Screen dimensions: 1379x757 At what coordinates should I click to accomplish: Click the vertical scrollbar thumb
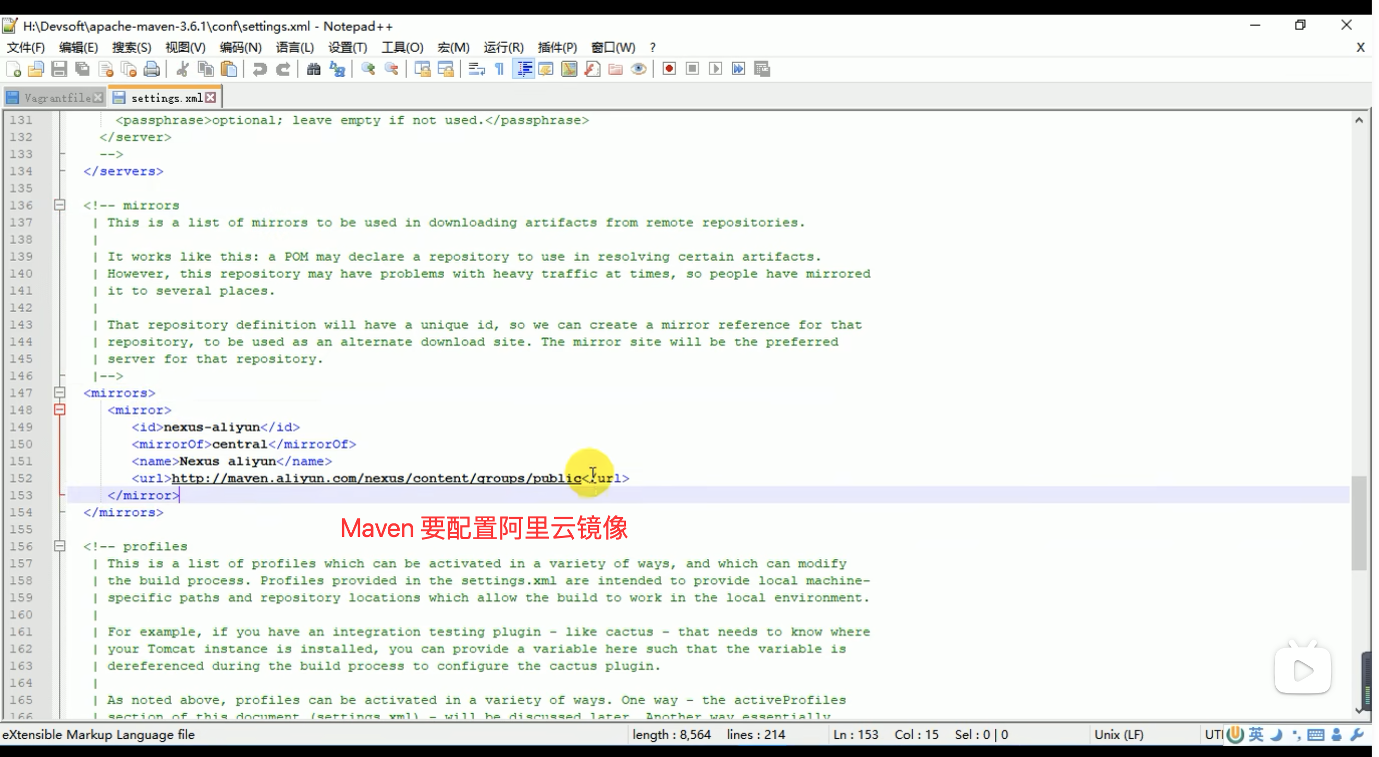point(1359,522)
